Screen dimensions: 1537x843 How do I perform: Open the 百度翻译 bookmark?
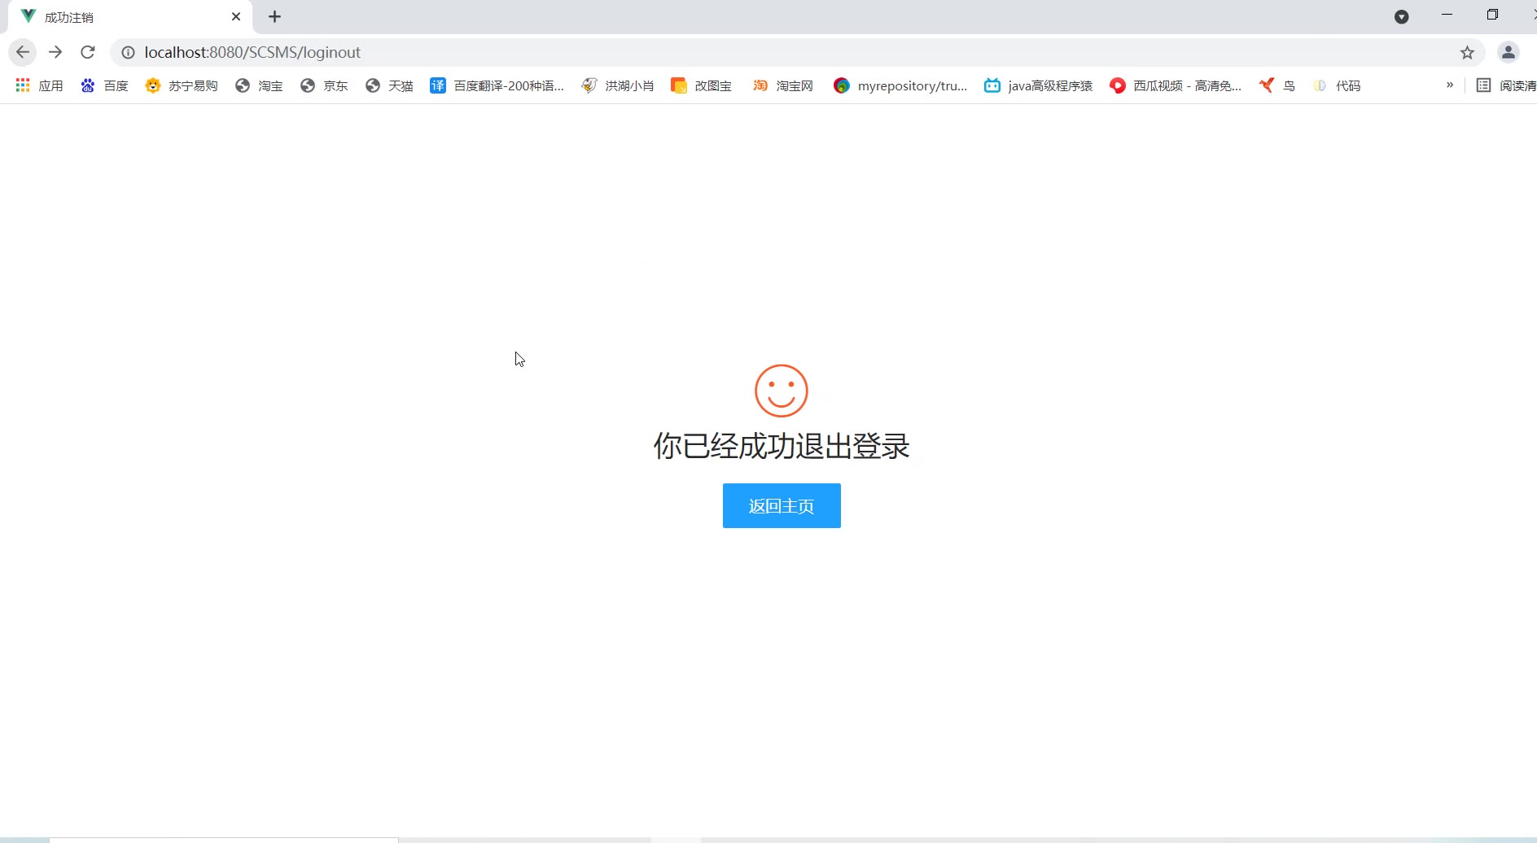pyautogui.click(x=497, y=85)
